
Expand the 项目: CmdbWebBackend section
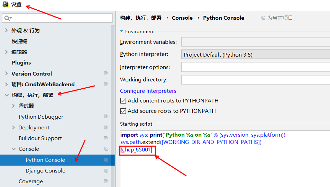pyautogui.click(x=7, y=85)
